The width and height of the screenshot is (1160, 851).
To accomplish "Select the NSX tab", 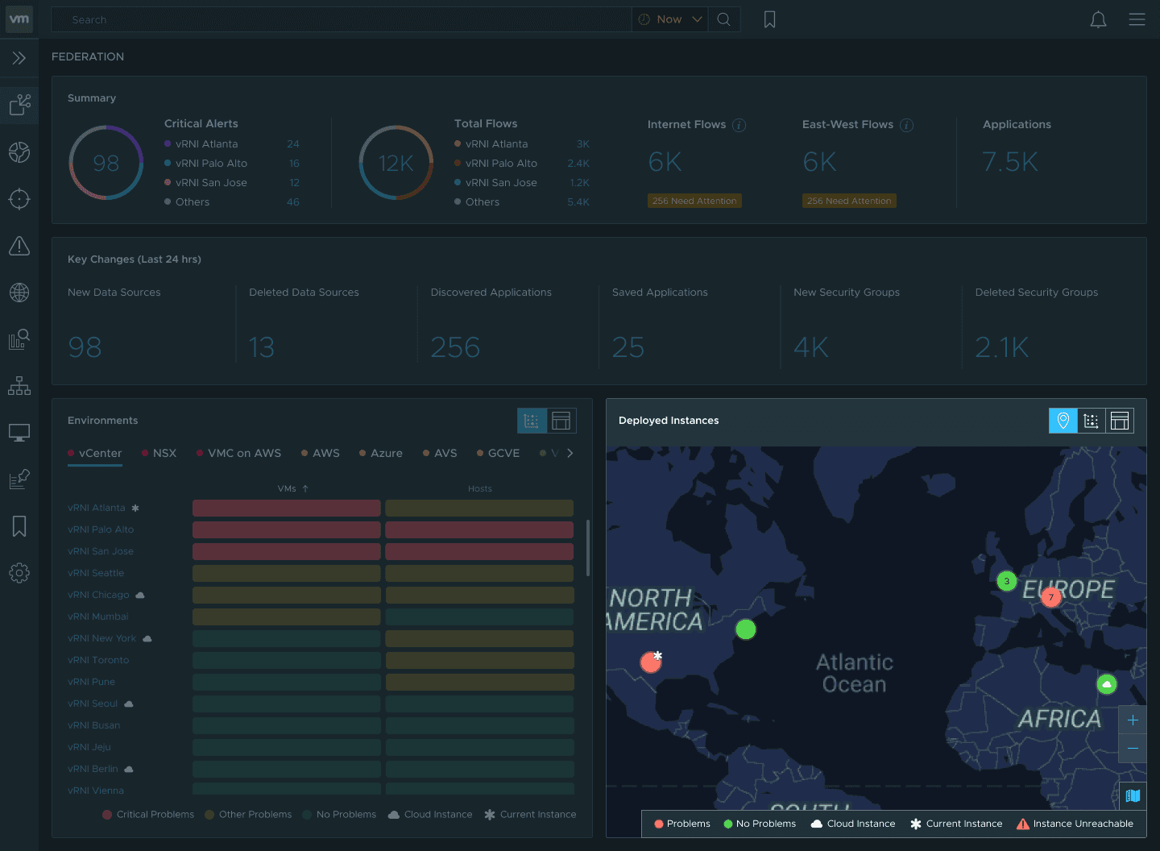I will click(x=159, y=453).
